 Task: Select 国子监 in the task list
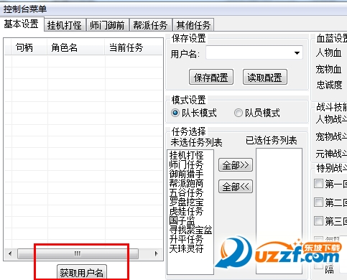(182, 220)
